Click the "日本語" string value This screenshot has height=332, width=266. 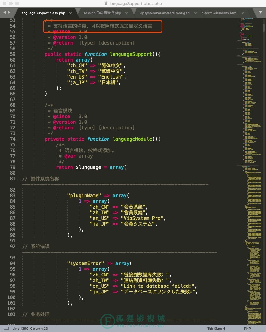tap(108, 83)
